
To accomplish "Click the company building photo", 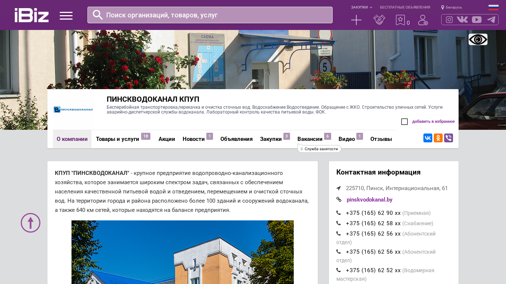I will click(183, 252).
